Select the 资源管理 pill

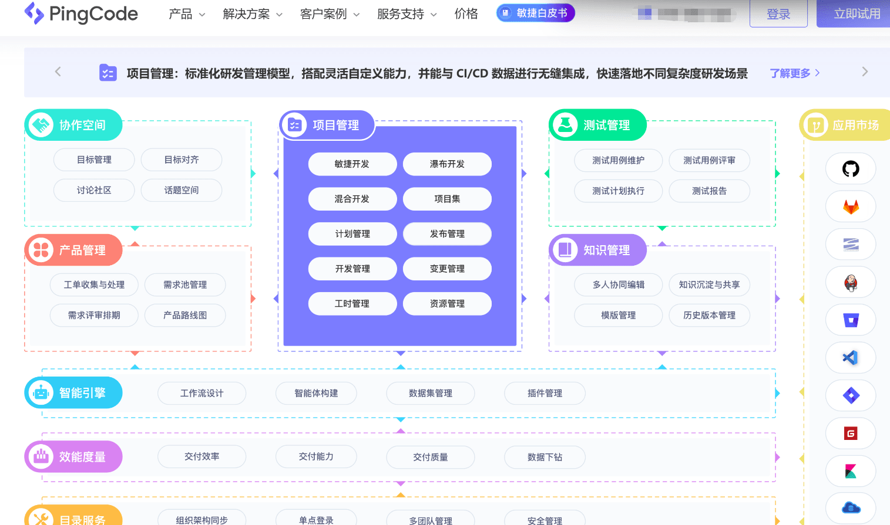click(447, 303)
